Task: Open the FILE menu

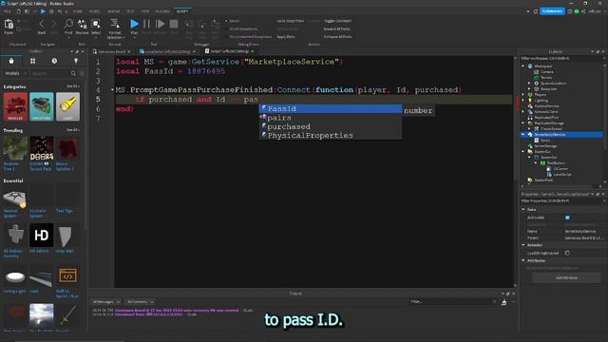Action: coord(8,11)
